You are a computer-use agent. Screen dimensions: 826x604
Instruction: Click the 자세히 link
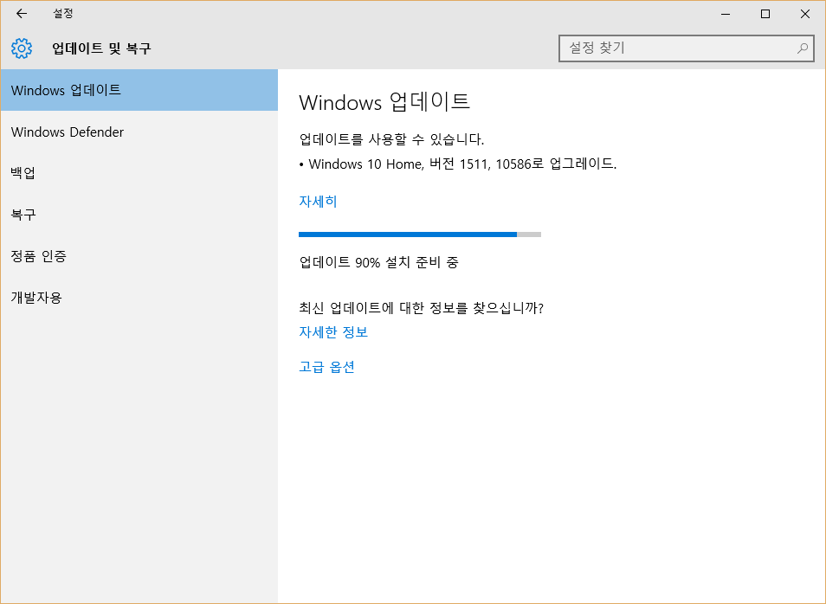[x=318, y=201]
